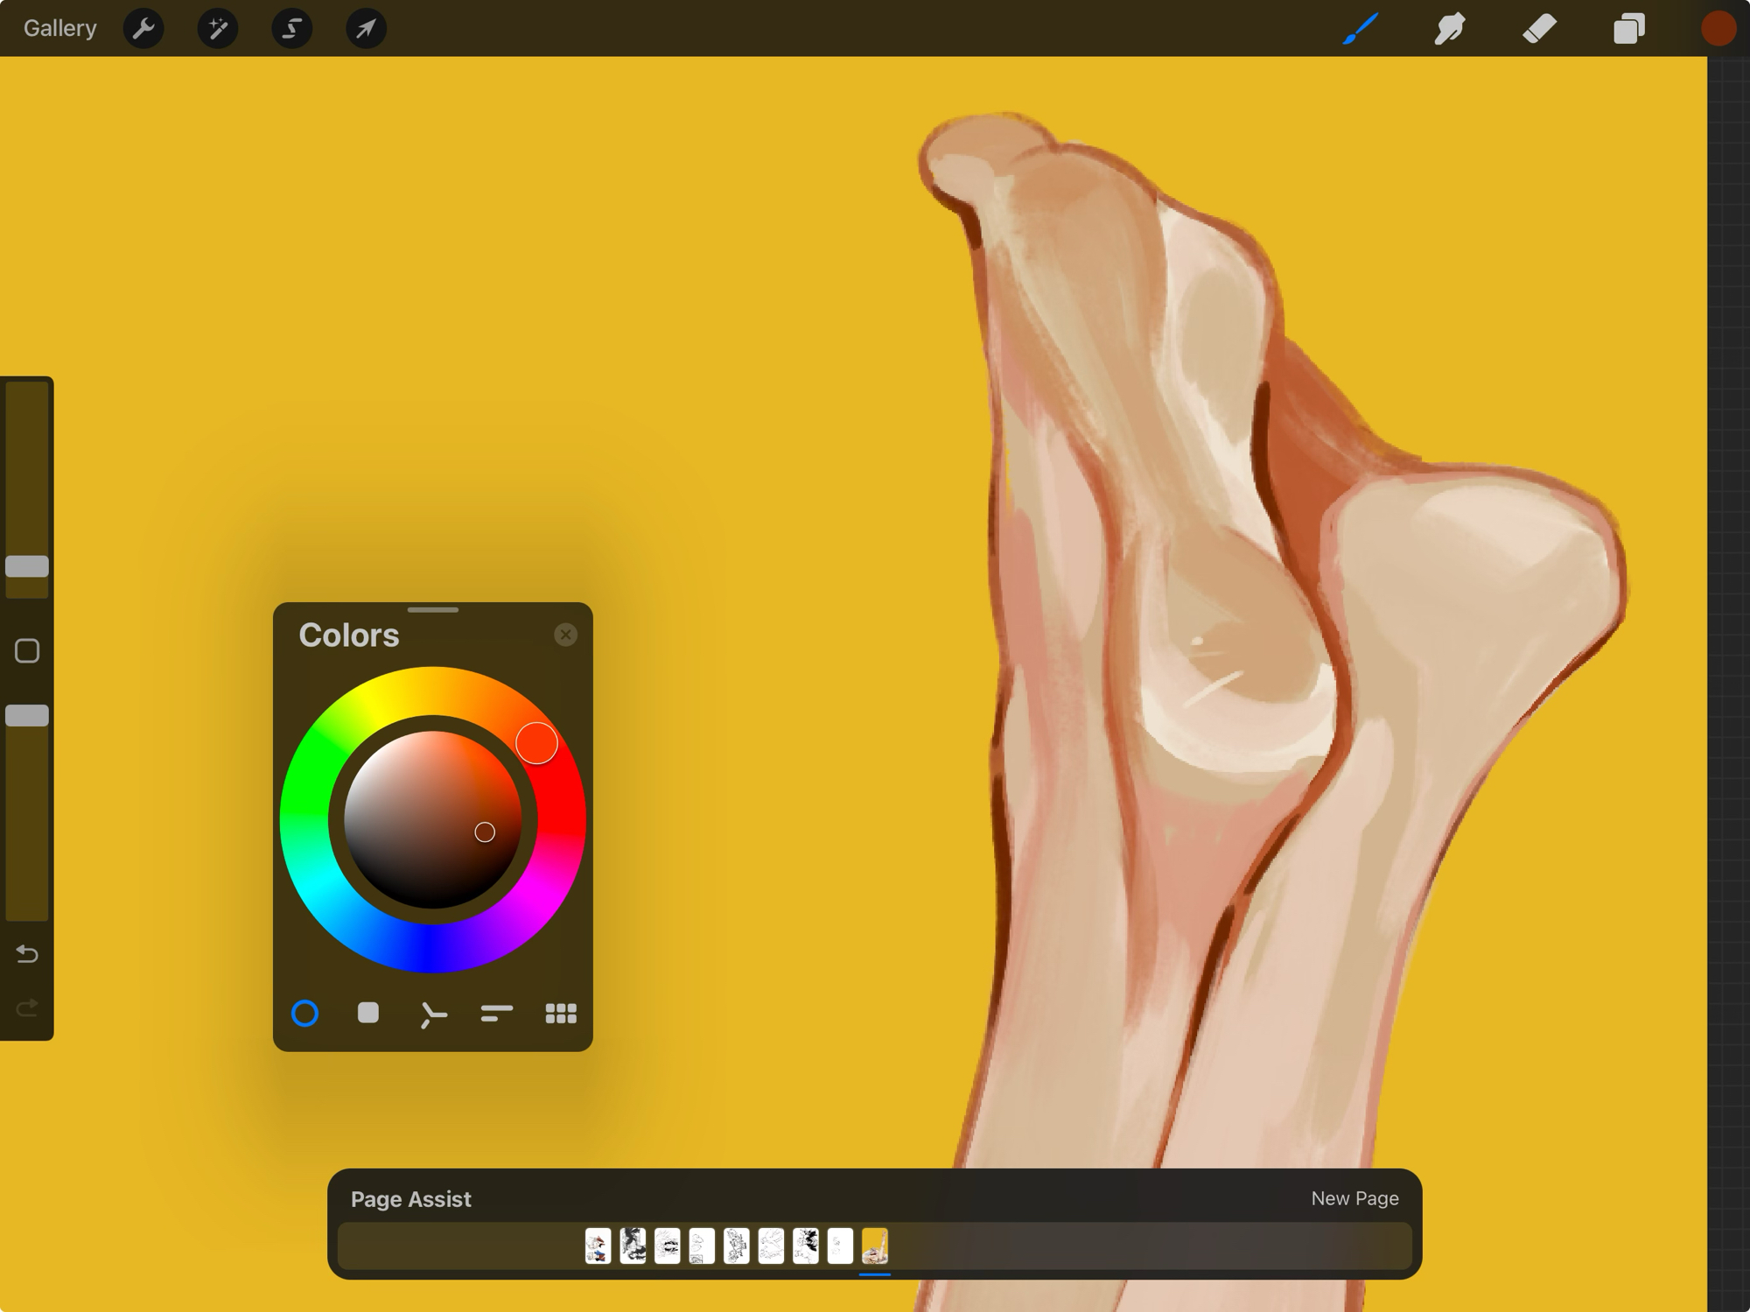
Task: Select the Eraser tool
Action: point(1539,29)
